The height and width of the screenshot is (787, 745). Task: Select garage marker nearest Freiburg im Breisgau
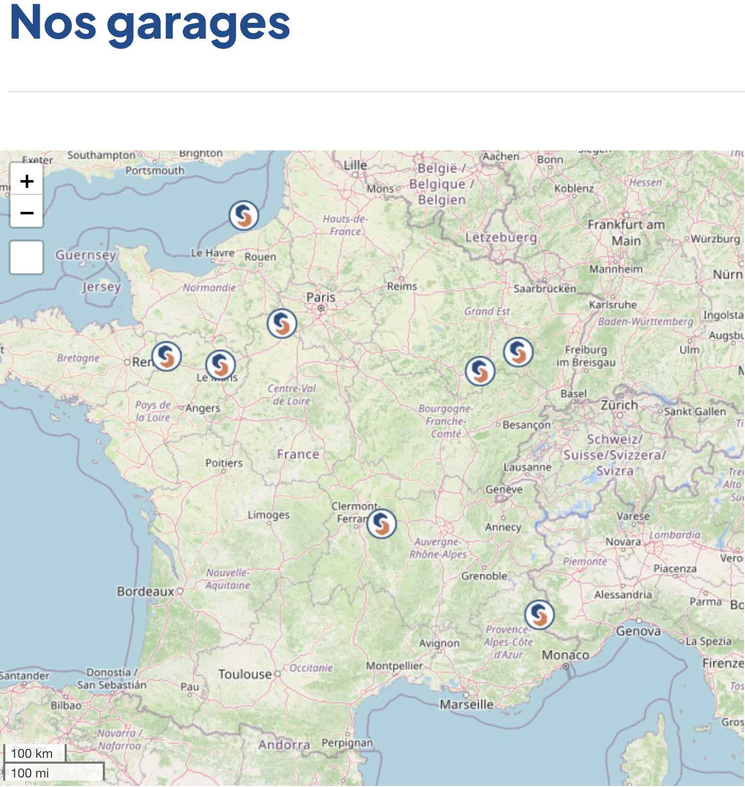tap(518, 352)
